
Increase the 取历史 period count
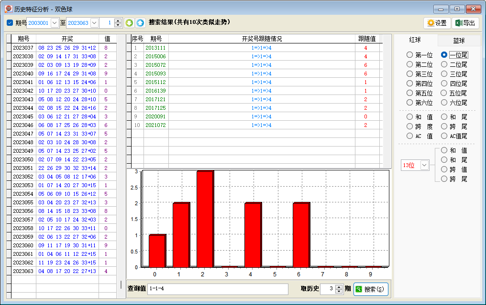click(339, 287)
